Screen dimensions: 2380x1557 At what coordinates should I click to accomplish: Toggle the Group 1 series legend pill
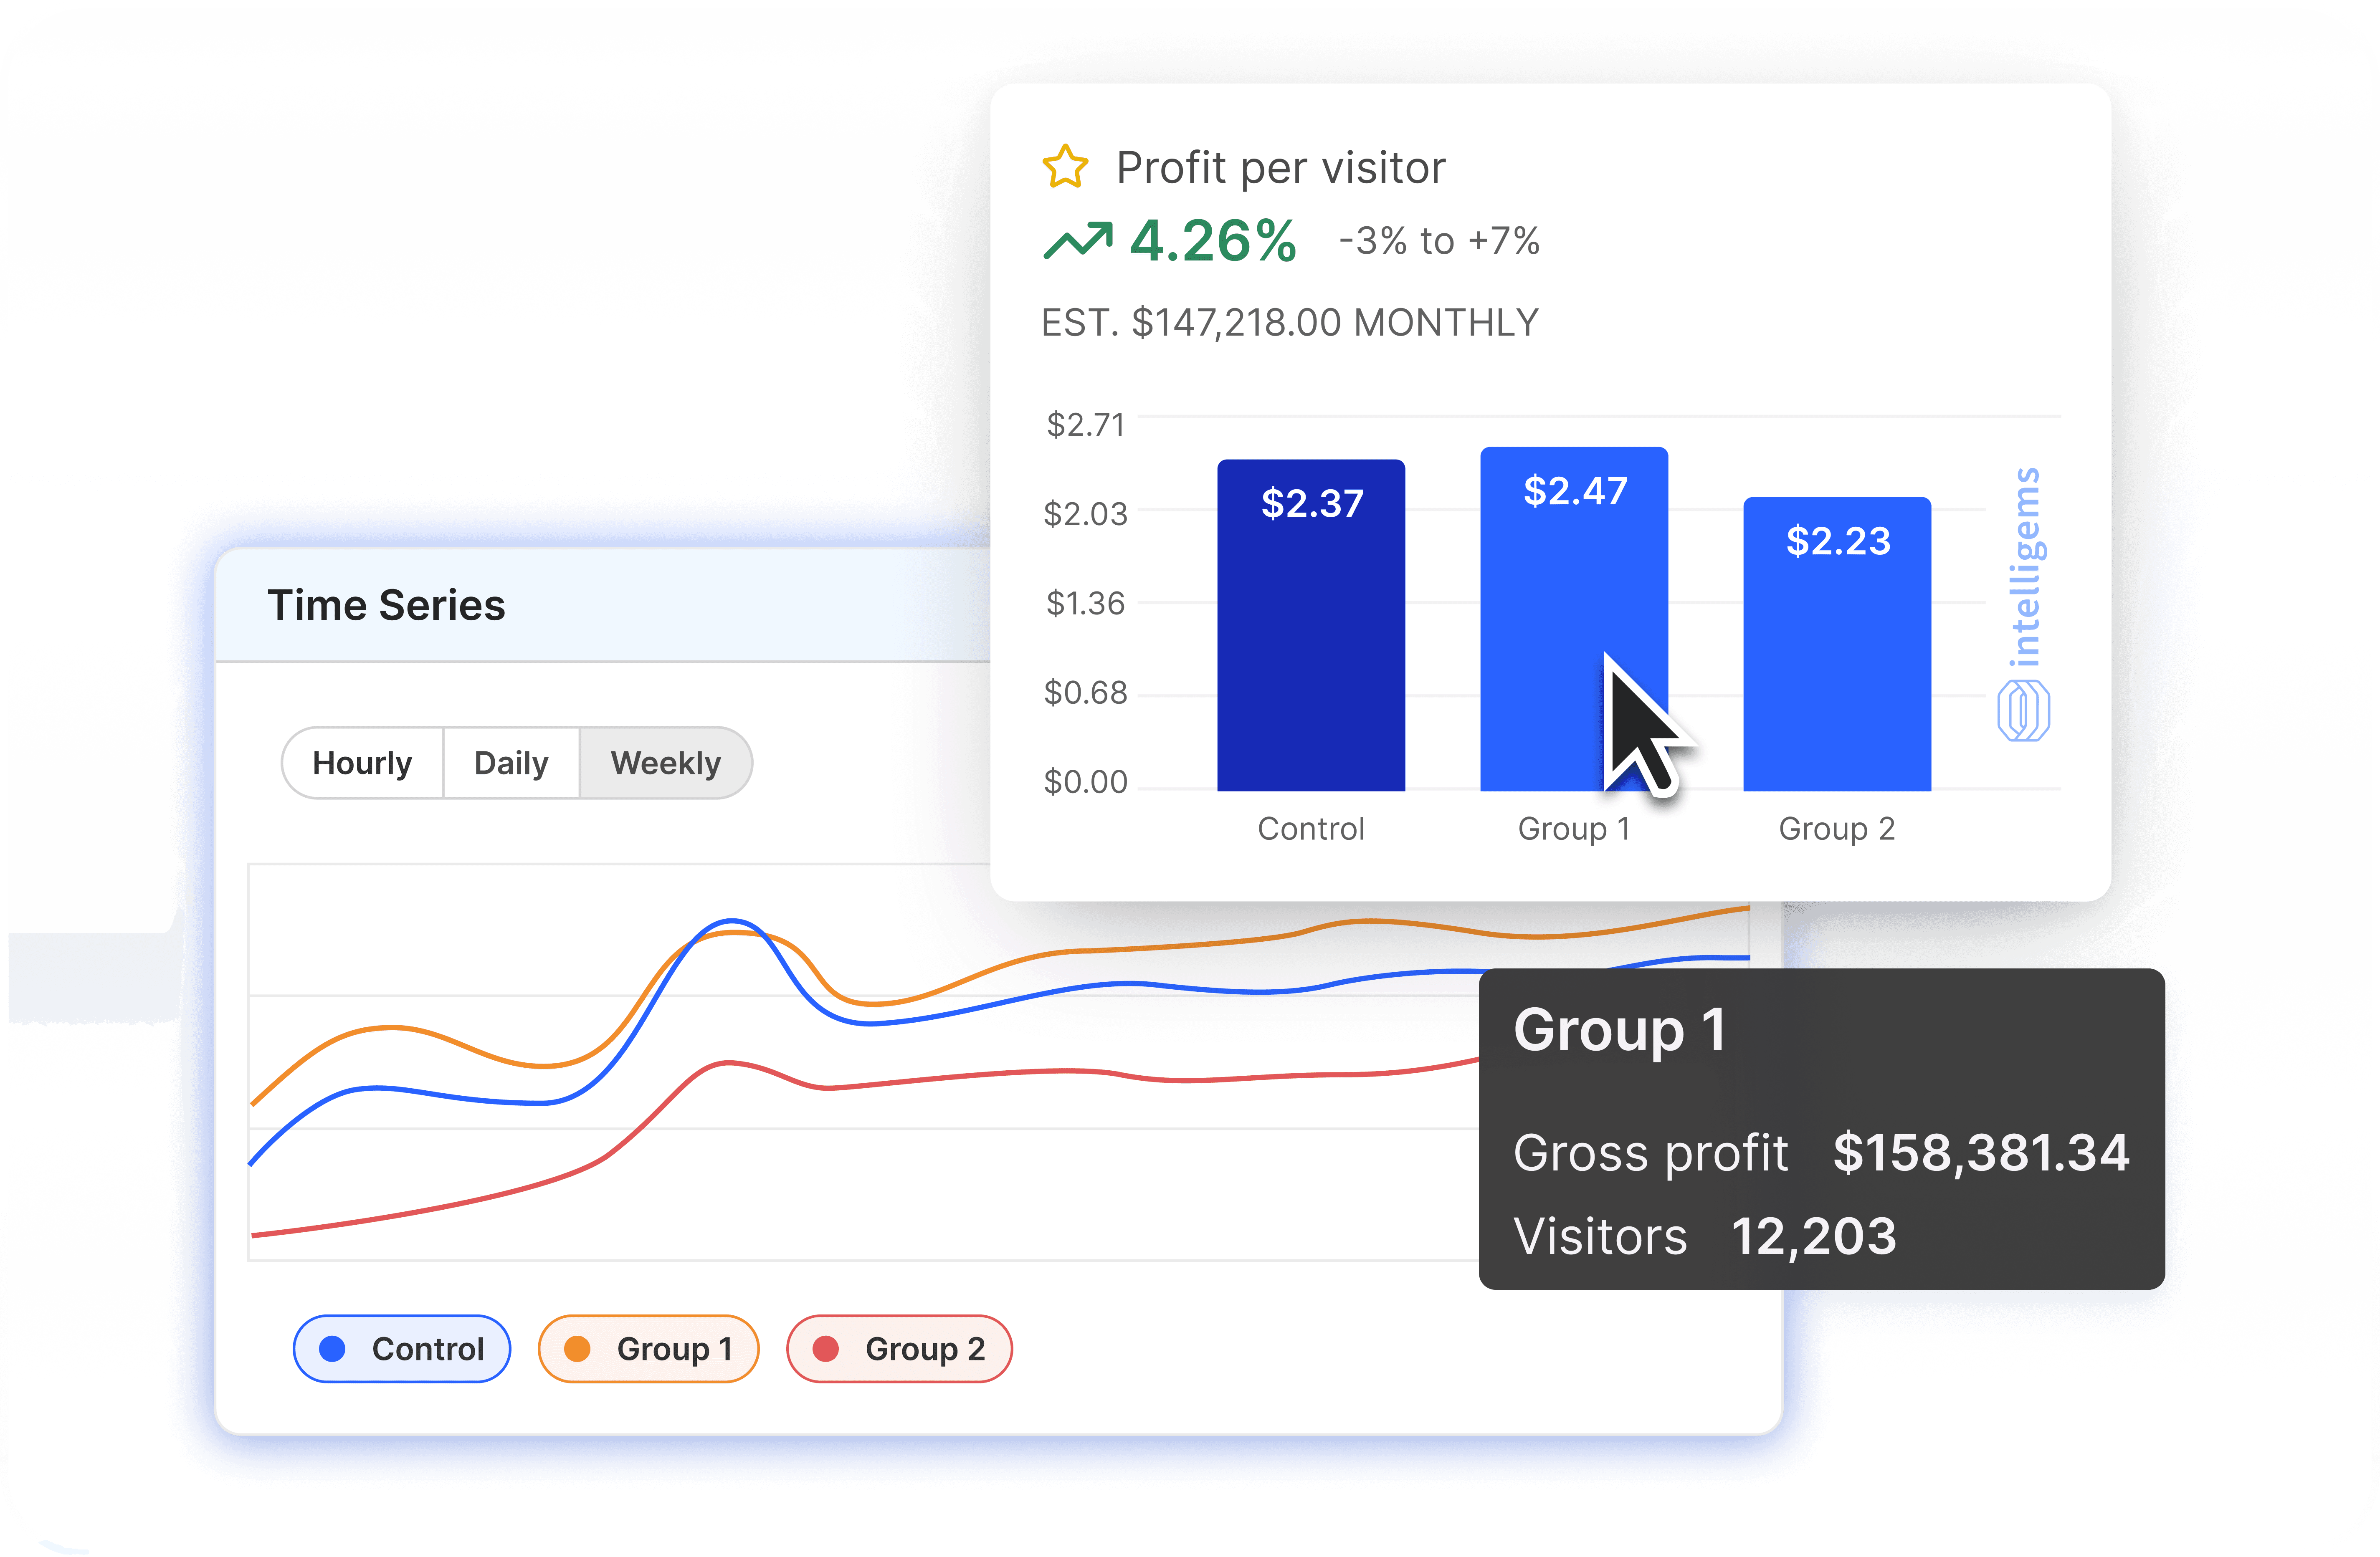(648, 1349)
